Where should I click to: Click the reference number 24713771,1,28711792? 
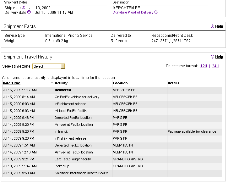click(171, 41)
